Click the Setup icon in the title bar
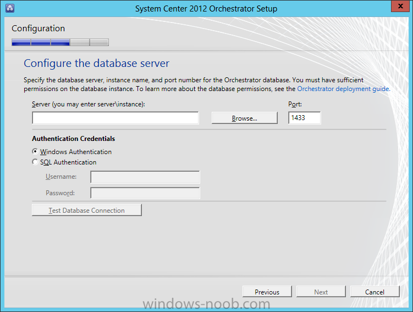 (x=9, y=8)
